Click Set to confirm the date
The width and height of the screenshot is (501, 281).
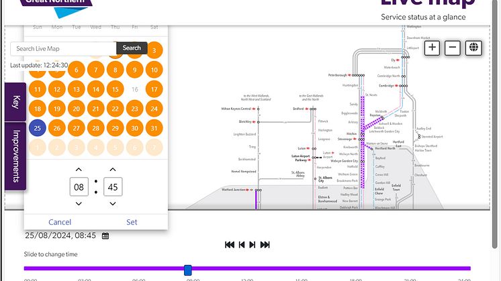pos(132,222)
